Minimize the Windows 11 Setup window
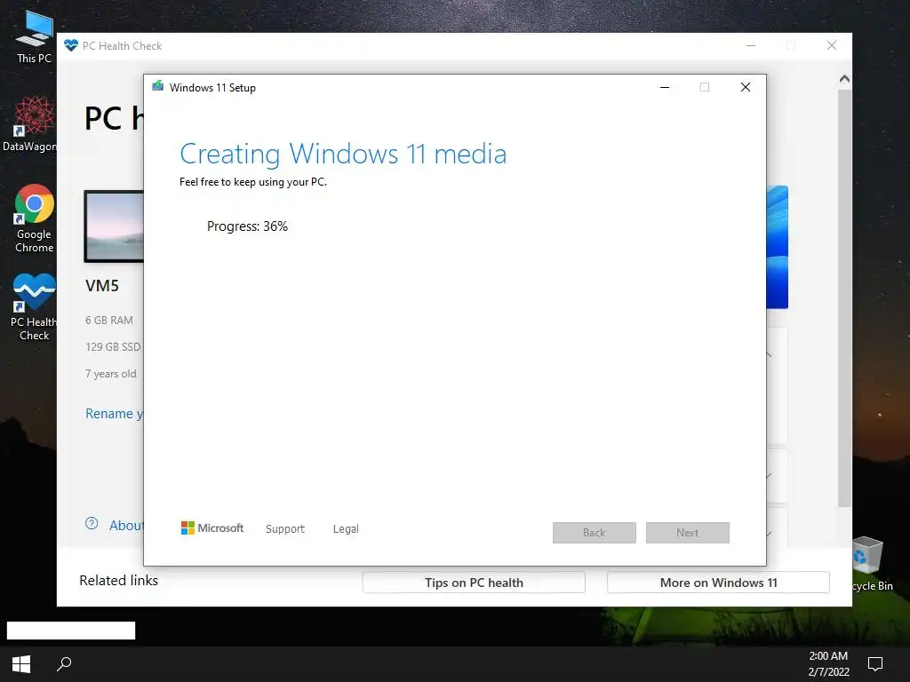This screenshot has height=682, width=910. [665, 88]
